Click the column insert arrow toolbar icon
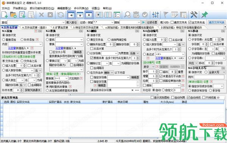Viewport: 227px width, 143px height. point(99,15)
